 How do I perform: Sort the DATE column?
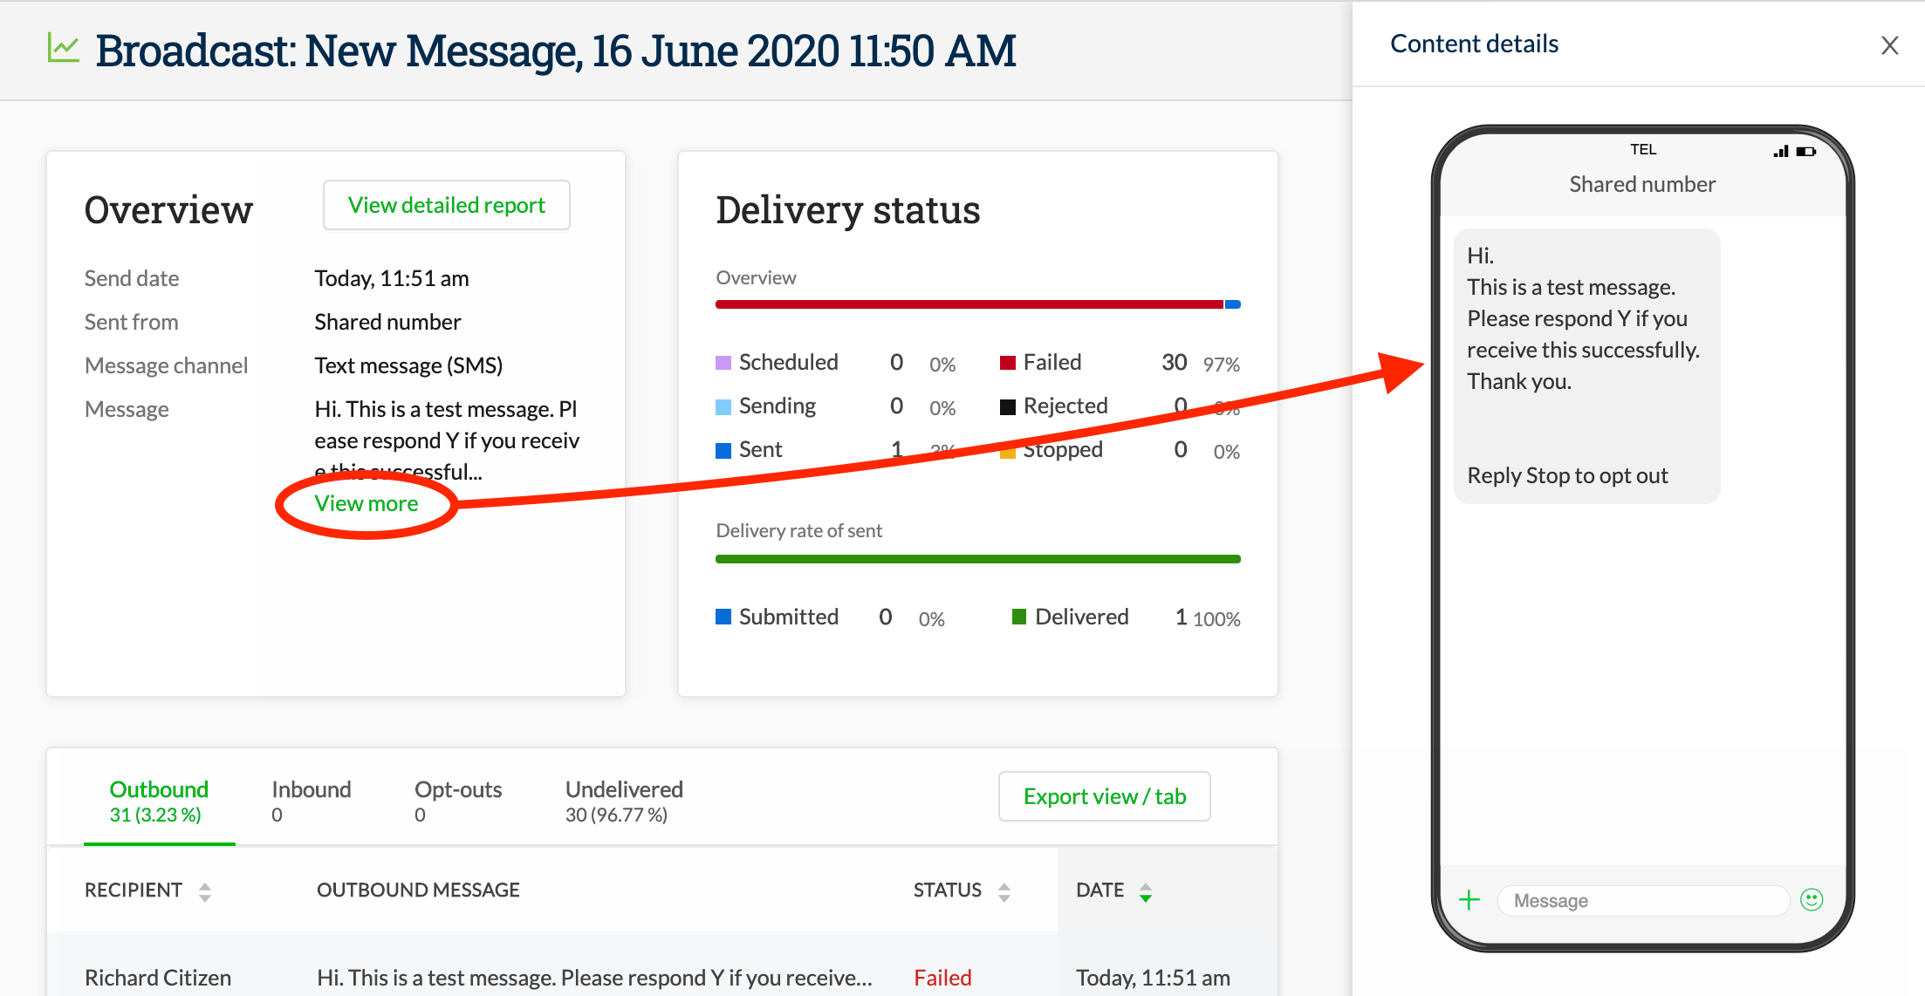point(1146,890)
